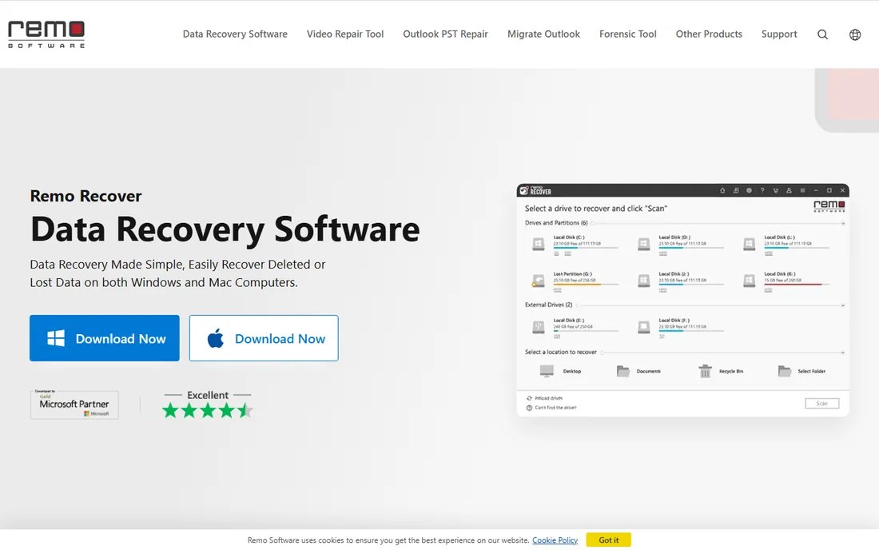Select Local Disk (C:) drive icon

click(x=538, y=244)
